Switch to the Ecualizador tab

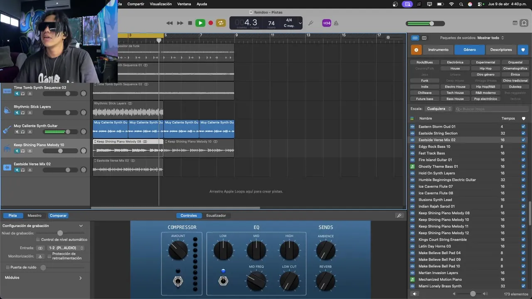(216, 216)
